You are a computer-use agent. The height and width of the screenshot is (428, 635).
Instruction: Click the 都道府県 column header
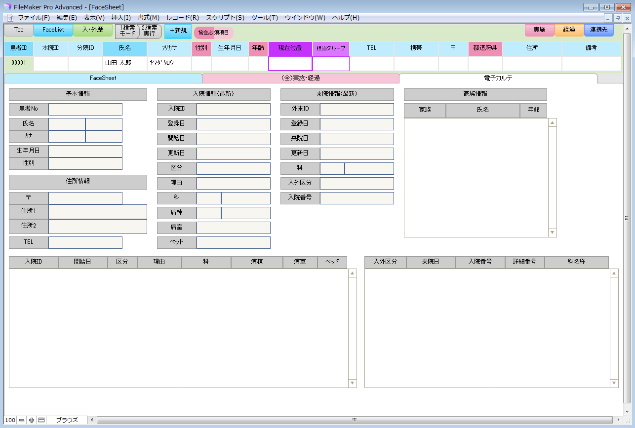pos(485,48)
